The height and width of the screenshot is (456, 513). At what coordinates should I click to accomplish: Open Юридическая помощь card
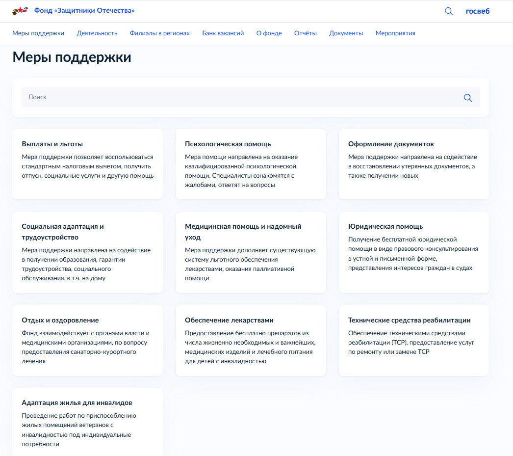pos(414,252)
